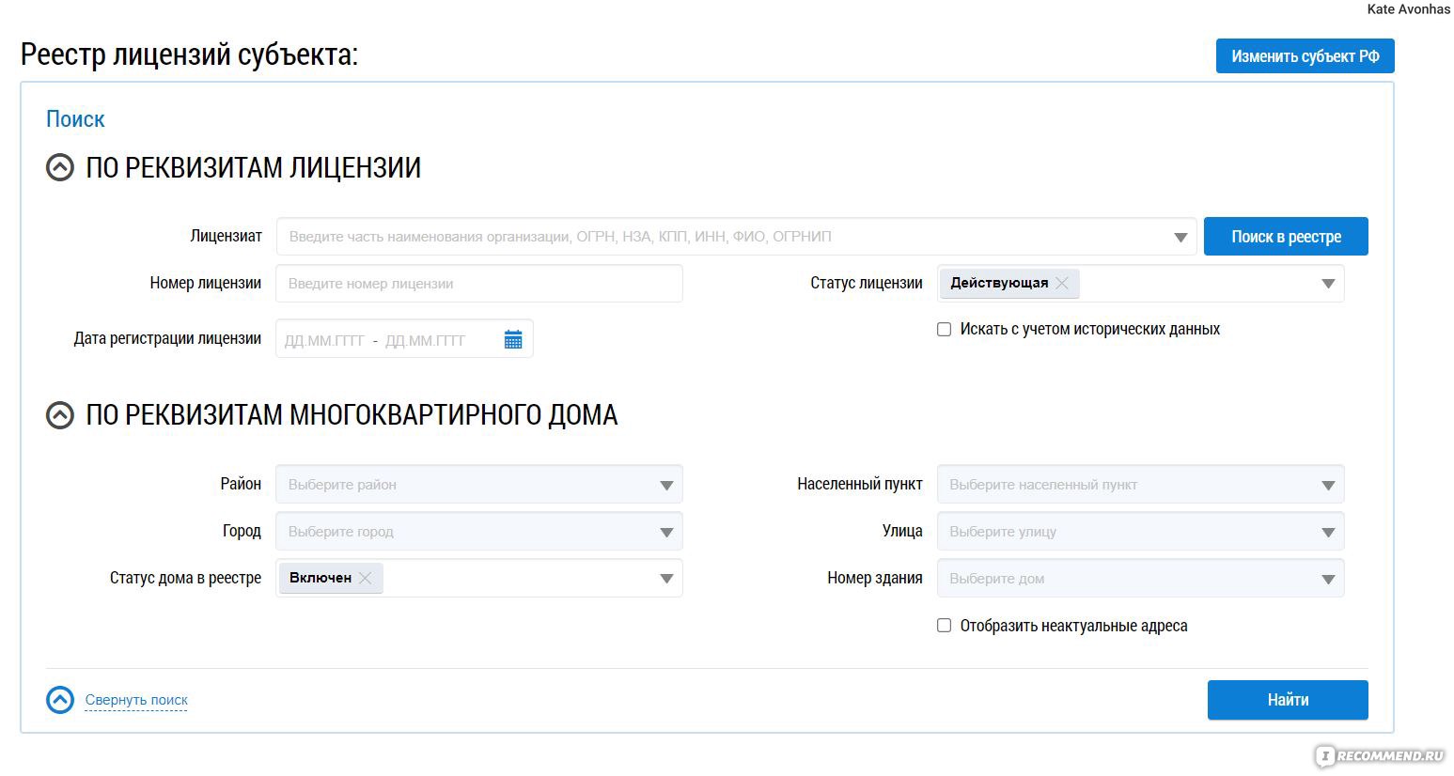Click the start date in Дата регистрации лицензии
This screenshot has width=1454, height=776.
[x=324, y=340]
